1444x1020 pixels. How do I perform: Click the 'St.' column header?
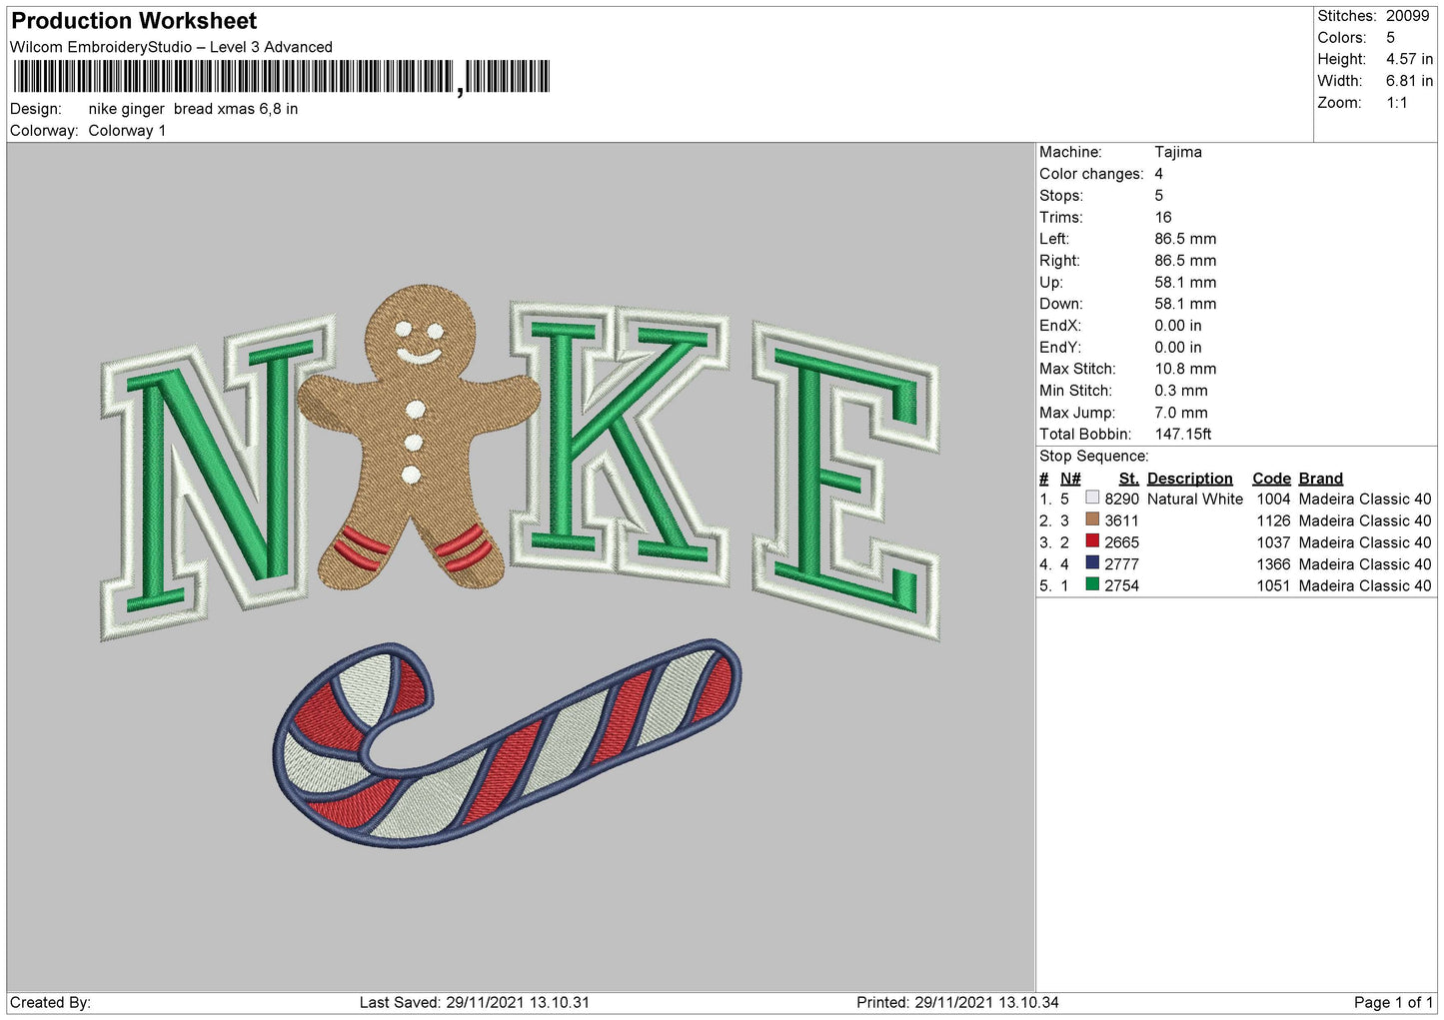tap(1128, 479)
